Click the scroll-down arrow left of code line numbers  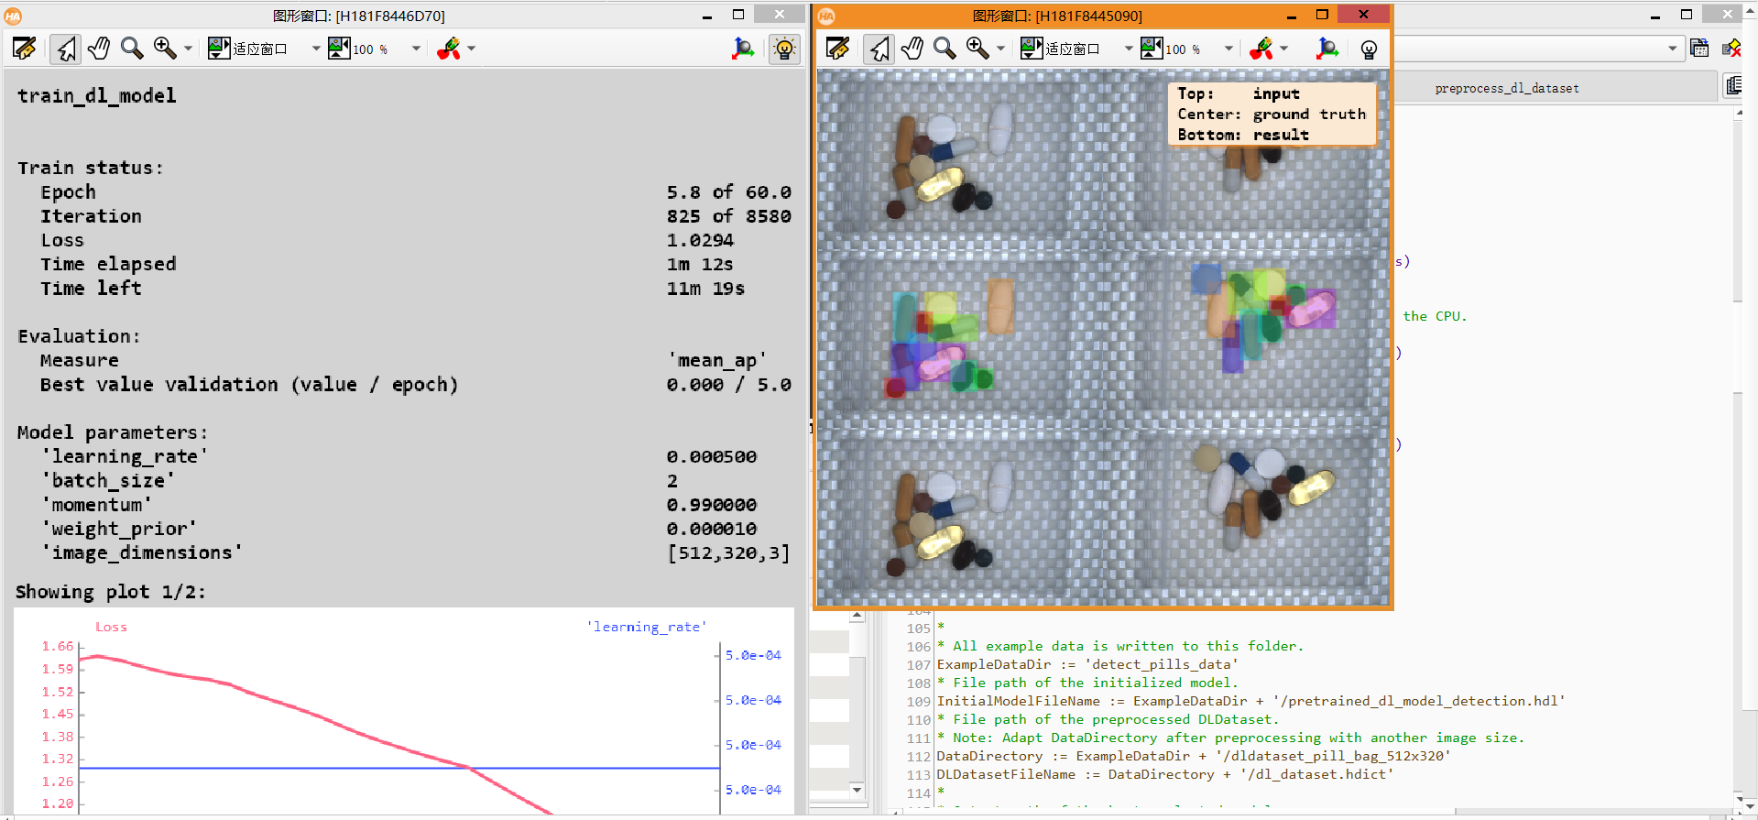857,790
